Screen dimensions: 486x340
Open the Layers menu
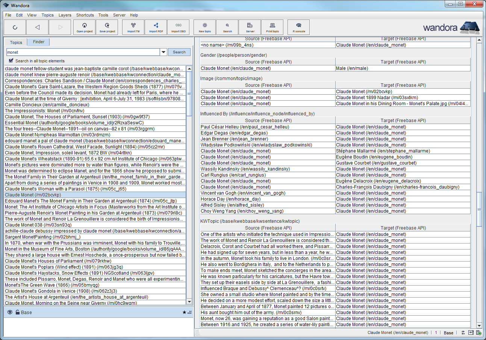point(65,15)
